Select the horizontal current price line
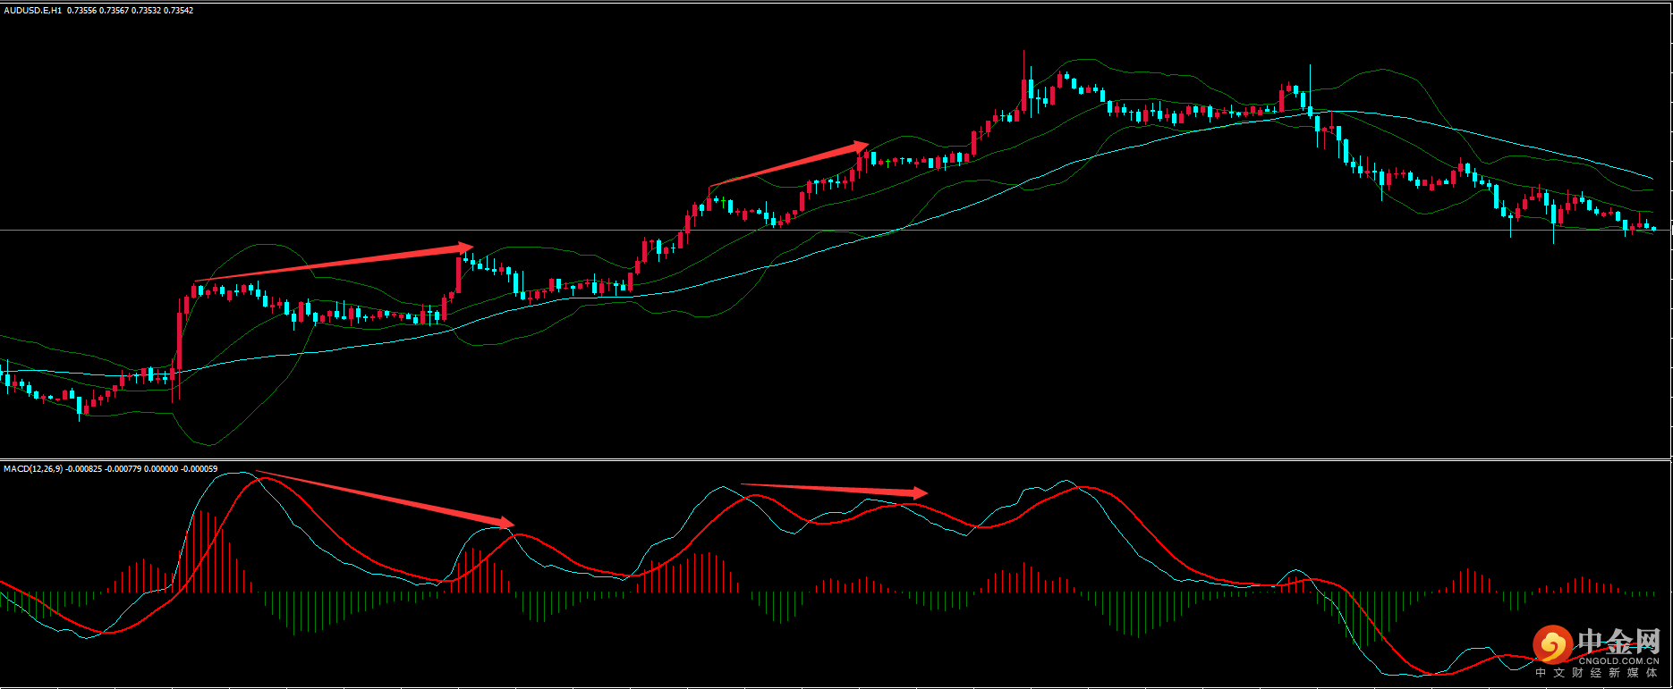Screen dimensions: 1673x689 coord(835,231)
